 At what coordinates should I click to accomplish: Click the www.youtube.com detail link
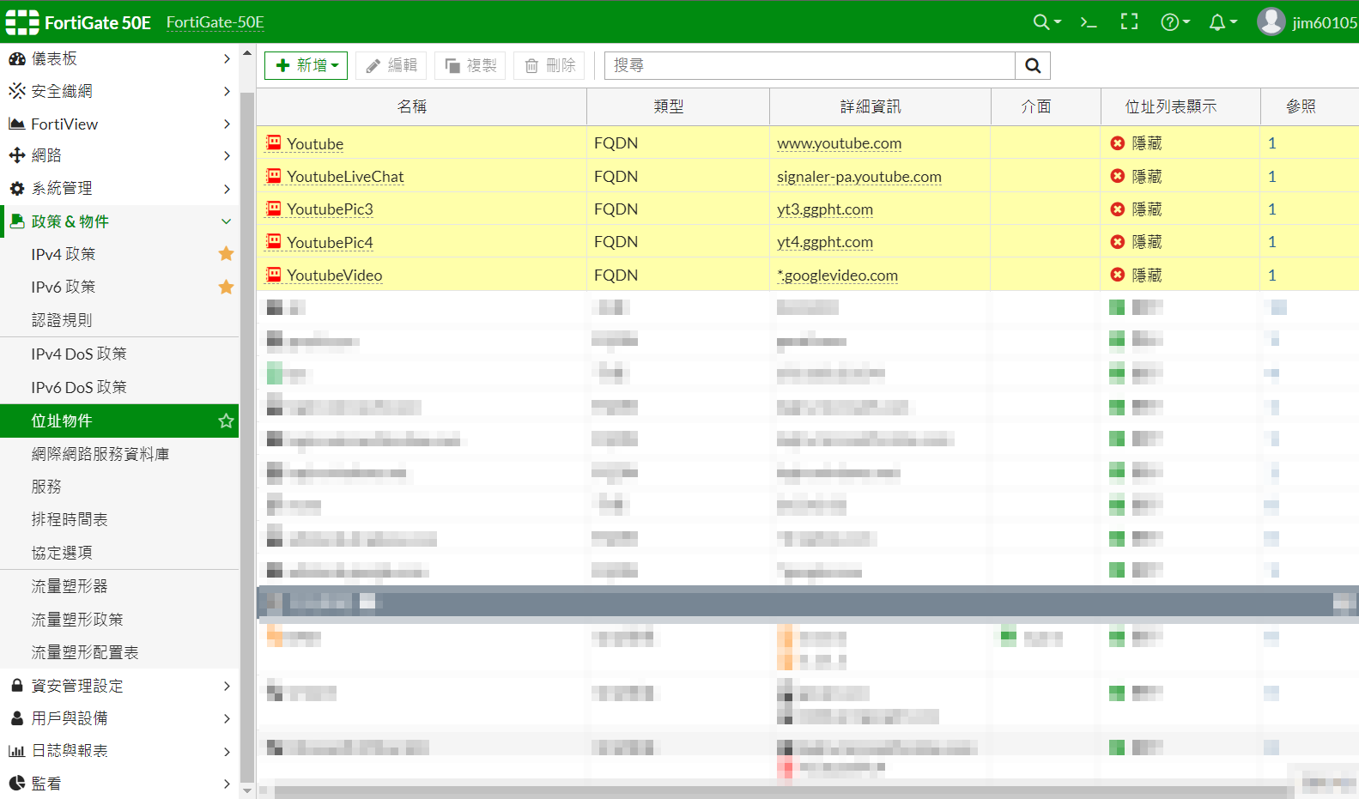839,143
